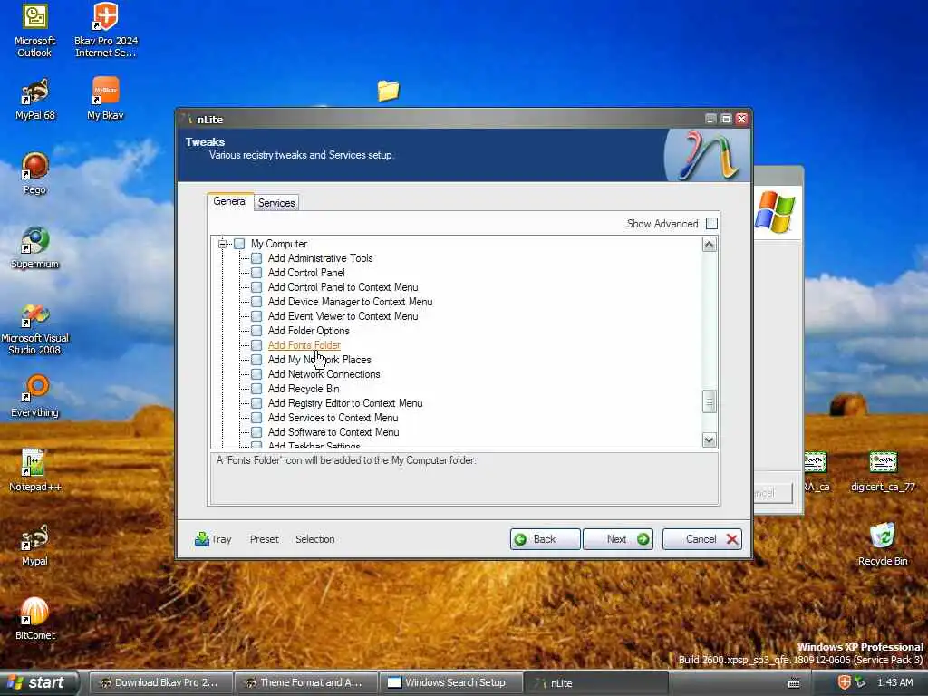The width and height of the screenshot is (928, 696).
Task: Check Add My Network Places
Action: click(256, 360)
